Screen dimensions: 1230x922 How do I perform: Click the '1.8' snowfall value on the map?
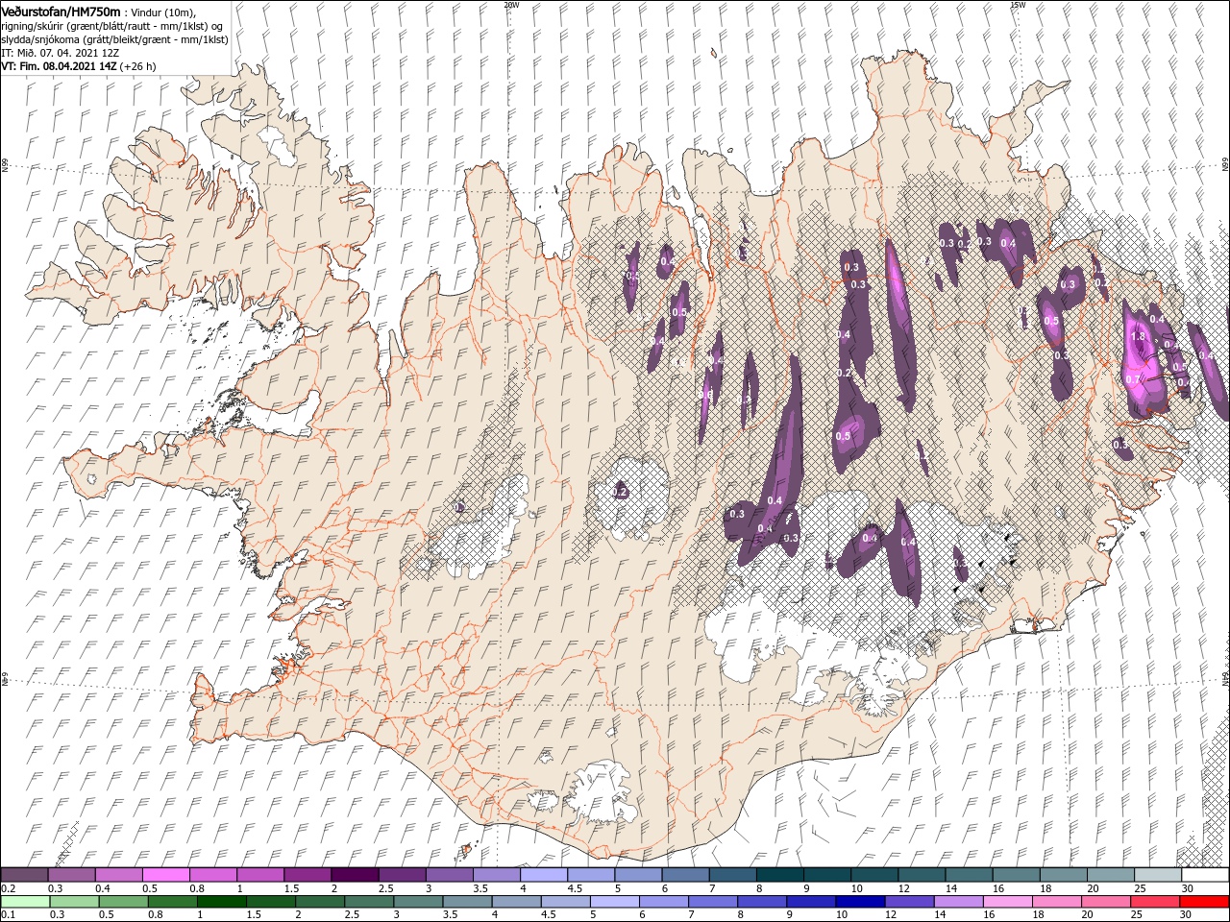(1139, 337)
